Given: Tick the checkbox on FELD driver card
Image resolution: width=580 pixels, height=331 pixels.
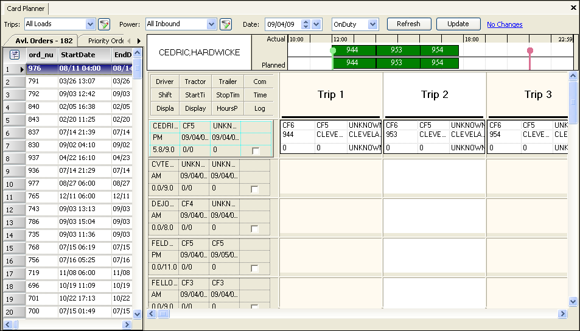Looking at the screenshot, I should (x=255, y=268).
